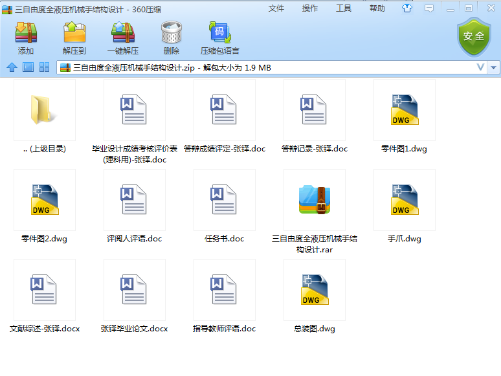
Task: Open the skin (shirt) icon in title bar
Action: click(406, 8)
